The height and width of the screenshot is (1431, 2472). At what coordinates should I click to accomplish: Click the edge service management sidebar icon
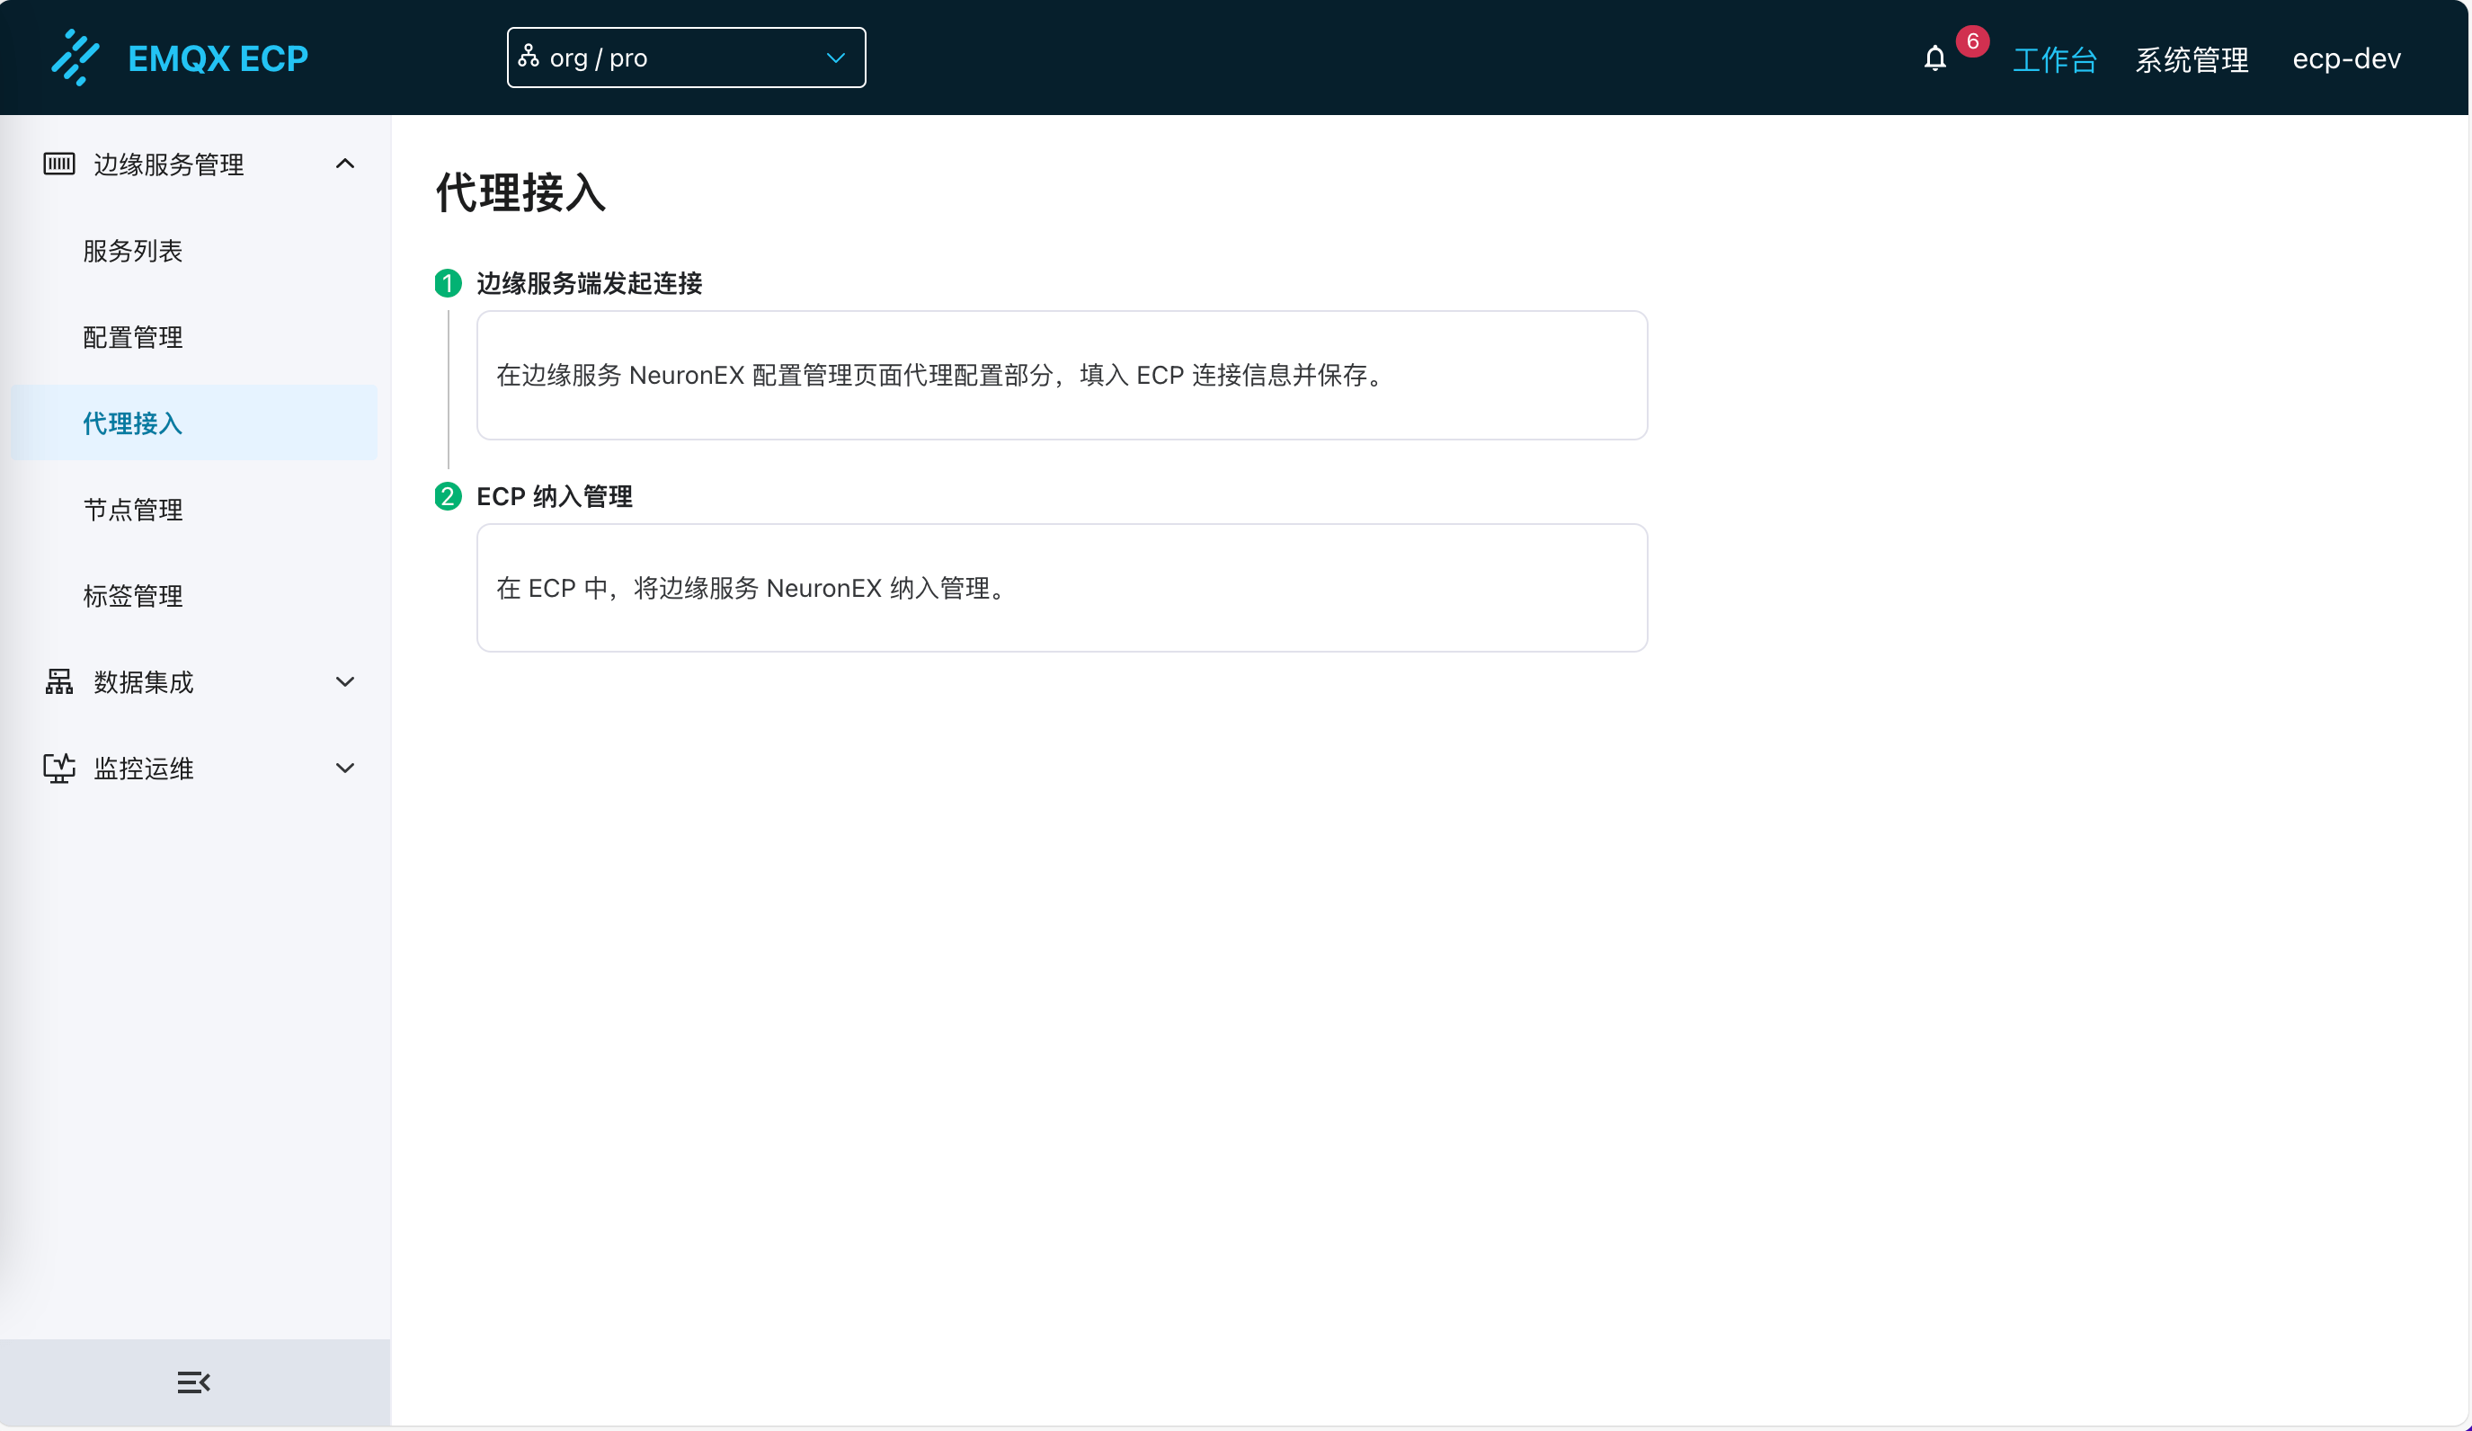(58, 164)
